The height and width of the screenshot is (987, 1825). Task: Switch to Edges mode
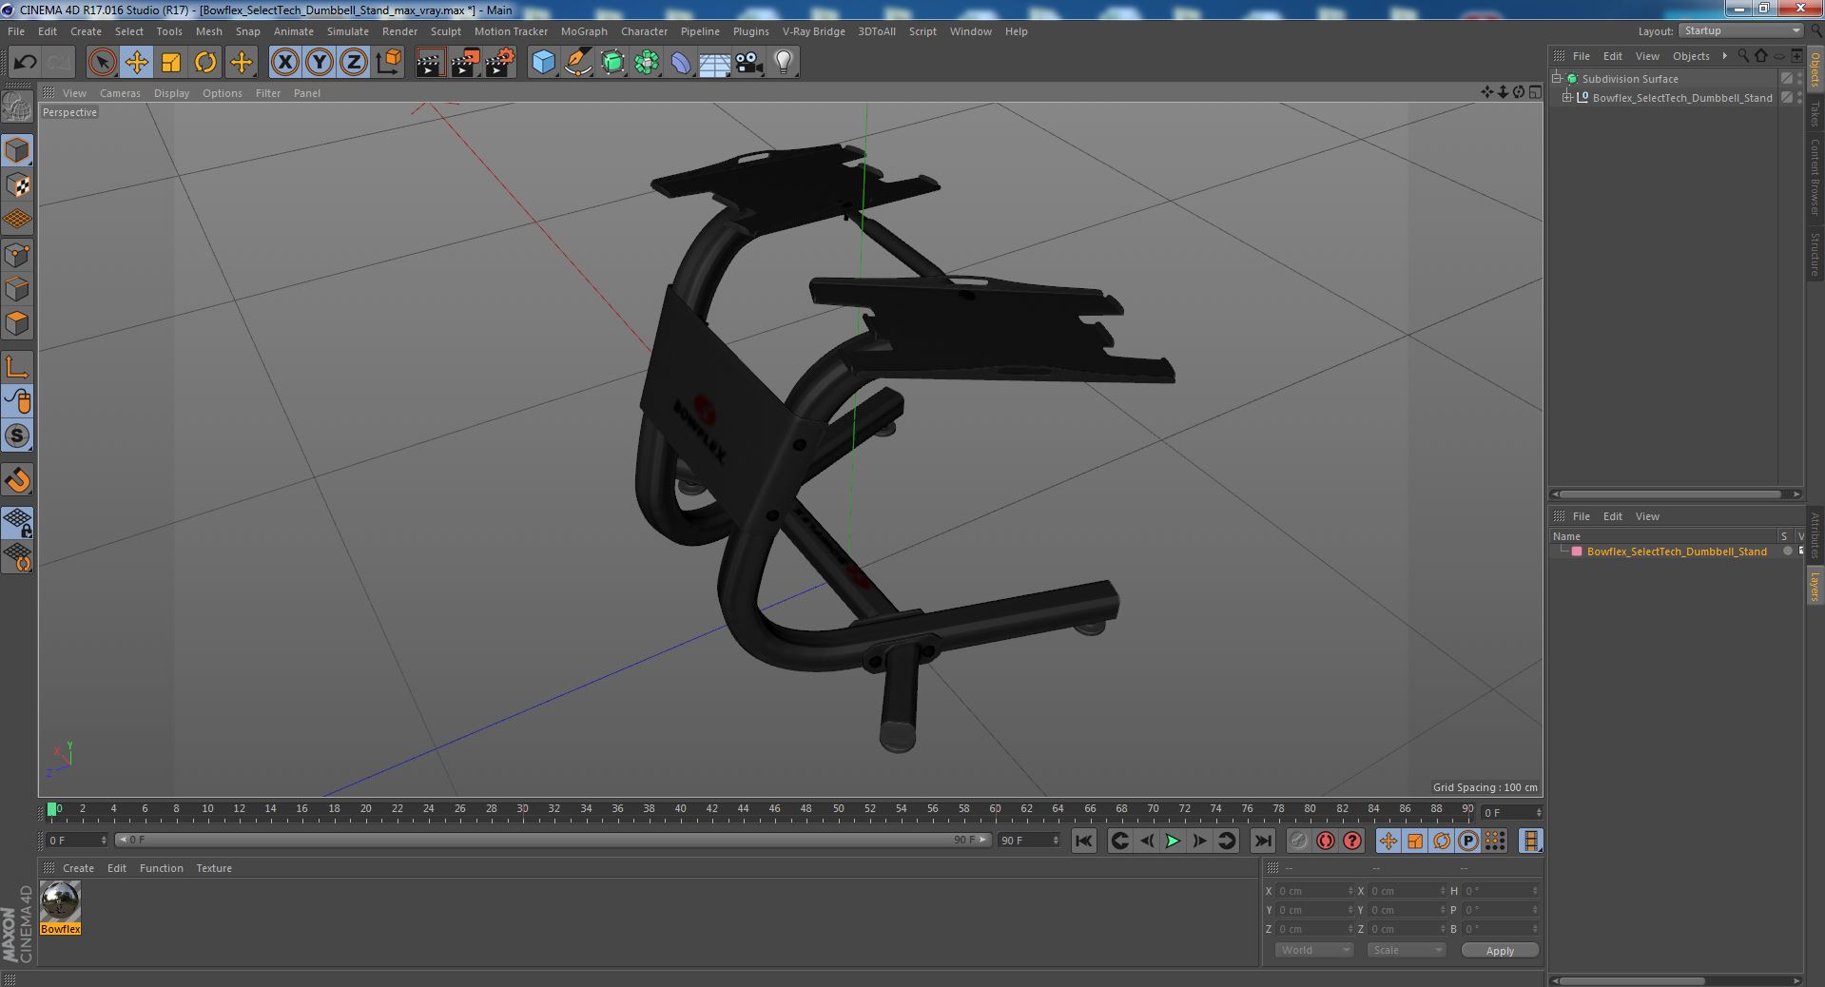tap(17, 289)
